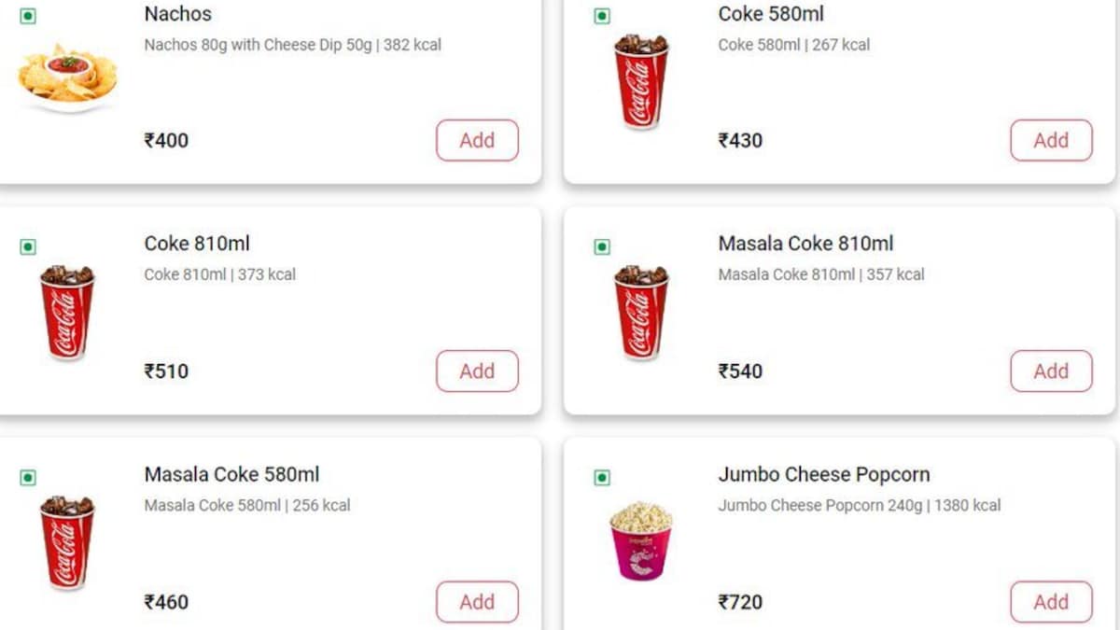Click the veg badge beside Jumbo Cheese Popcorn
The width and height of the screenshot is (1120, 630).
600,475
